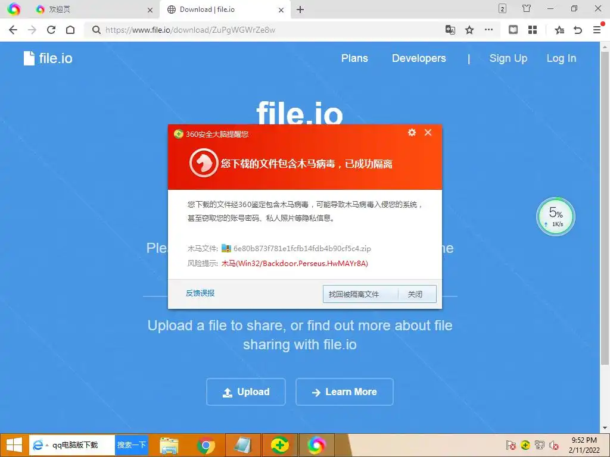Reload the current page
Image resolution: width=610 pixels, height=457 pixels.
(x=51, y=30)
